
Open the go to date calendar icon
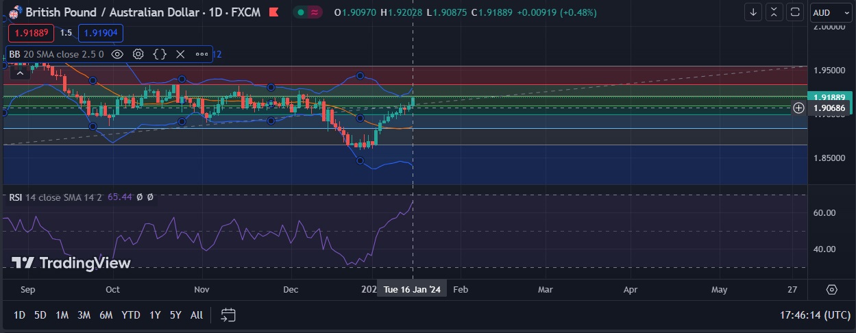click(228, 315)
